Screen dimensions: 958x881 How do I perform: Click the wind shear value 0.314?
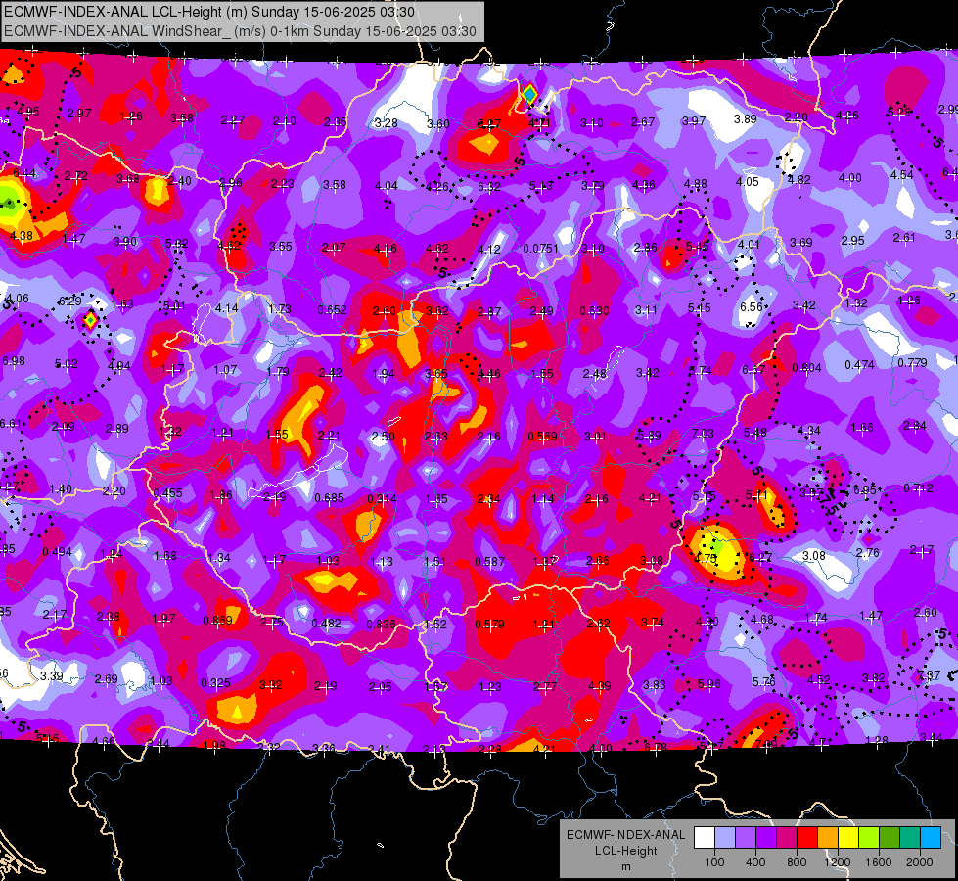click(x=382, y=499)
